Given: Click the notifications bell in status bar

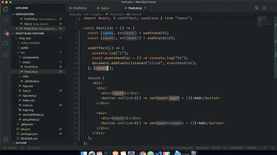Looking at the screenshot, I should [x=272, y=148].
